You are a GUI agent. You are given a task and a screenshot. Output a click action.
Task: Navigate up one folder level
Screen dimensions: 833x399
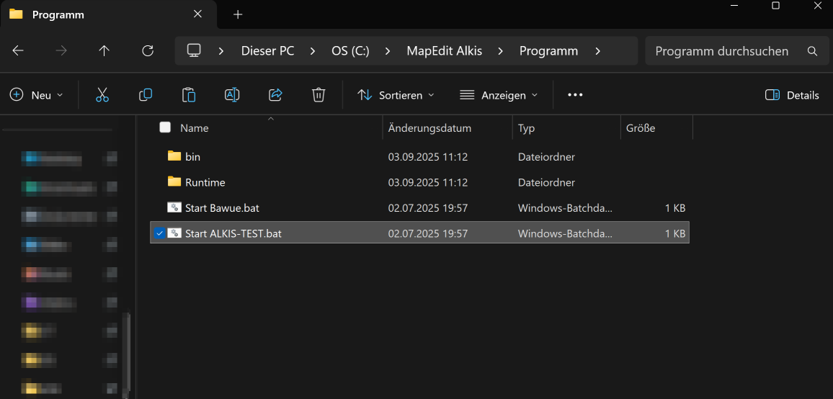(x=104, y=51)
